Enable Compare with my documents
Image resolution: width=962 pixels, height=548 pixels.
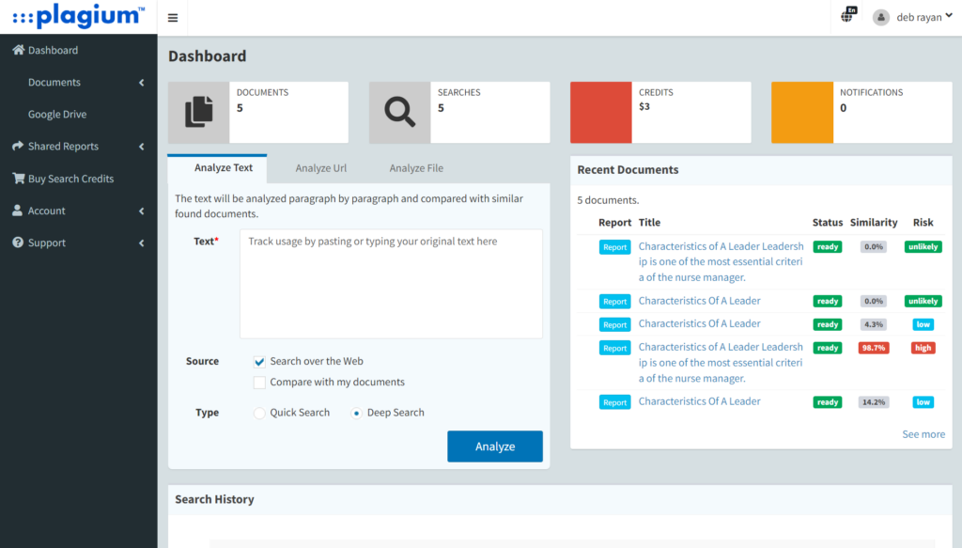click(258, 382)
